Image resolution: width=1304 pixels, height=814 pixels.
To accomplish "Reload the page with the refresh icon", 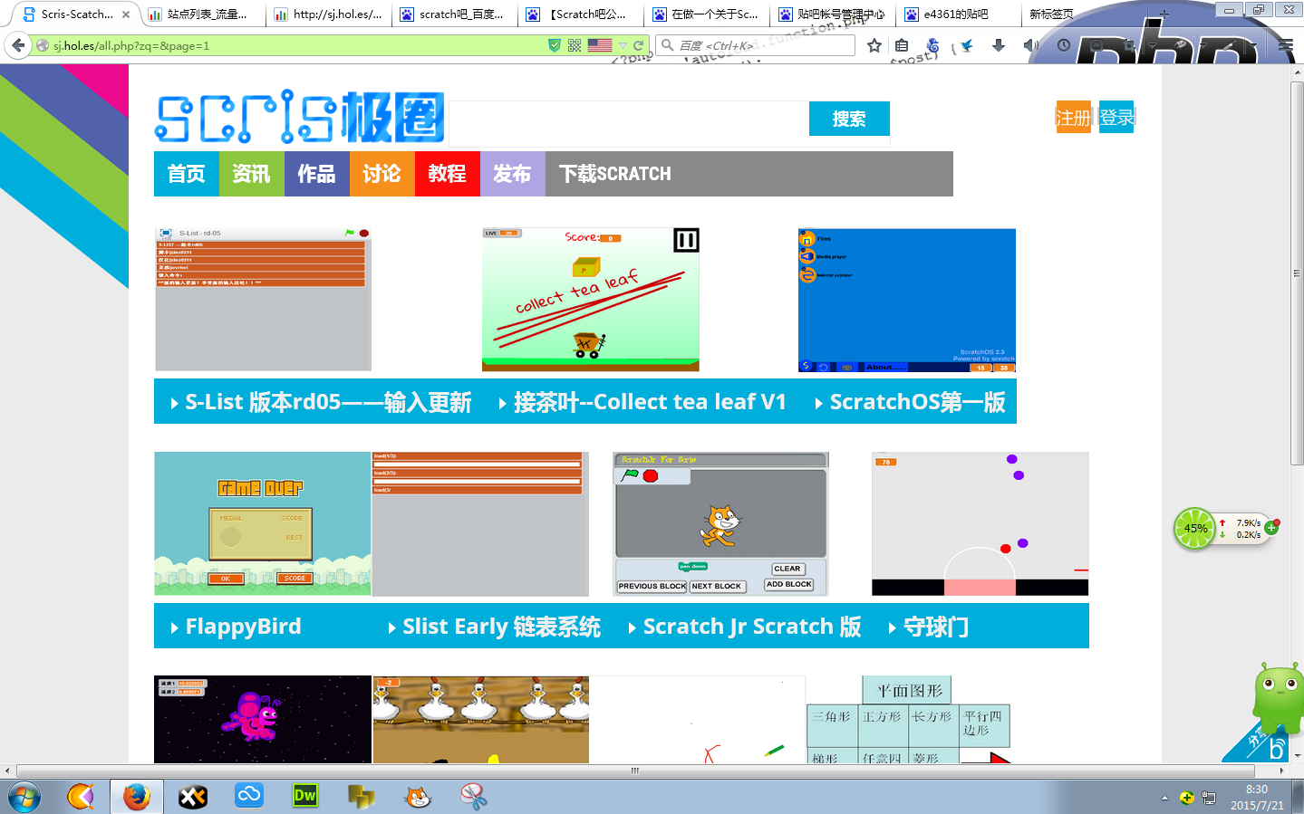I will 639,45.
